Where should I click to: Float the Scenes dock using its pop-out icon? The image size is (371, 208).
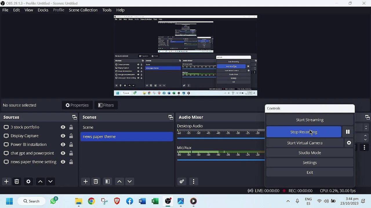tap(171, 117)
